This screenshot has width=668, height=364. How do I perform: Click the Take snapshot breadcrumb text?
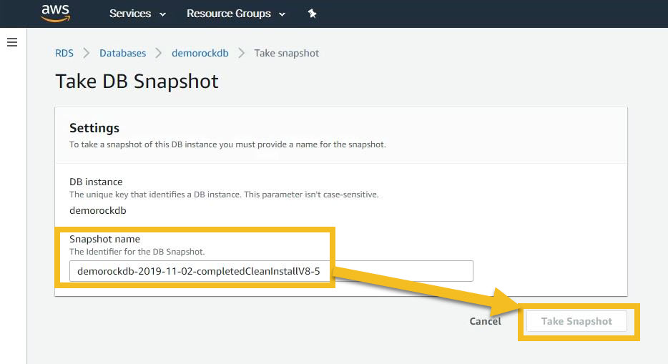(x=287, y=53)
